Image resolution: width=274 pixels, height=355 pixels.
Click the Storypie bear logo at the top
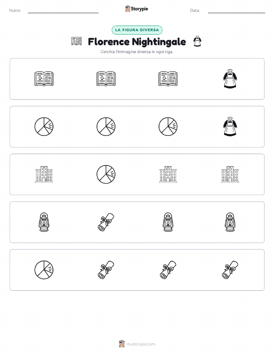point(128,9)
